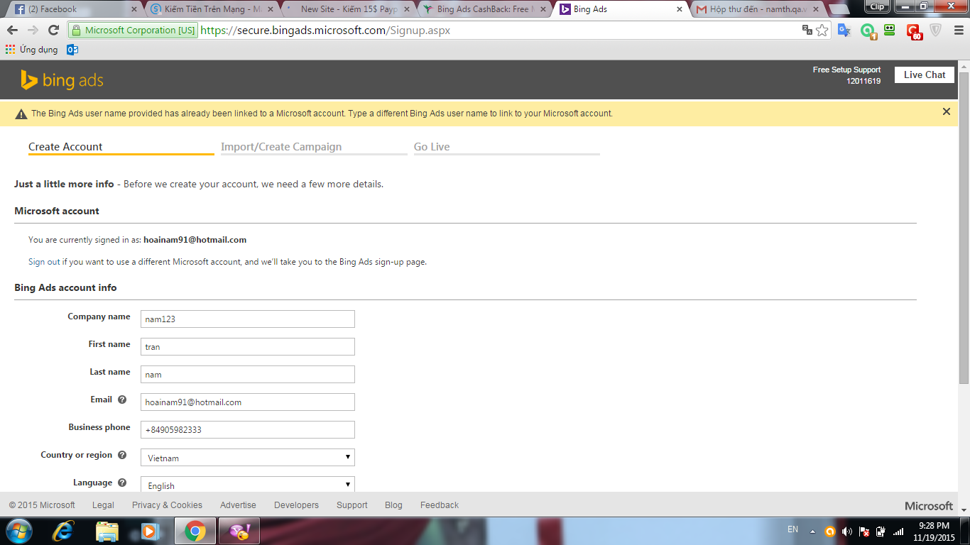
Task: Click the red extension with badge 60
Action: [x=913, y=31]
